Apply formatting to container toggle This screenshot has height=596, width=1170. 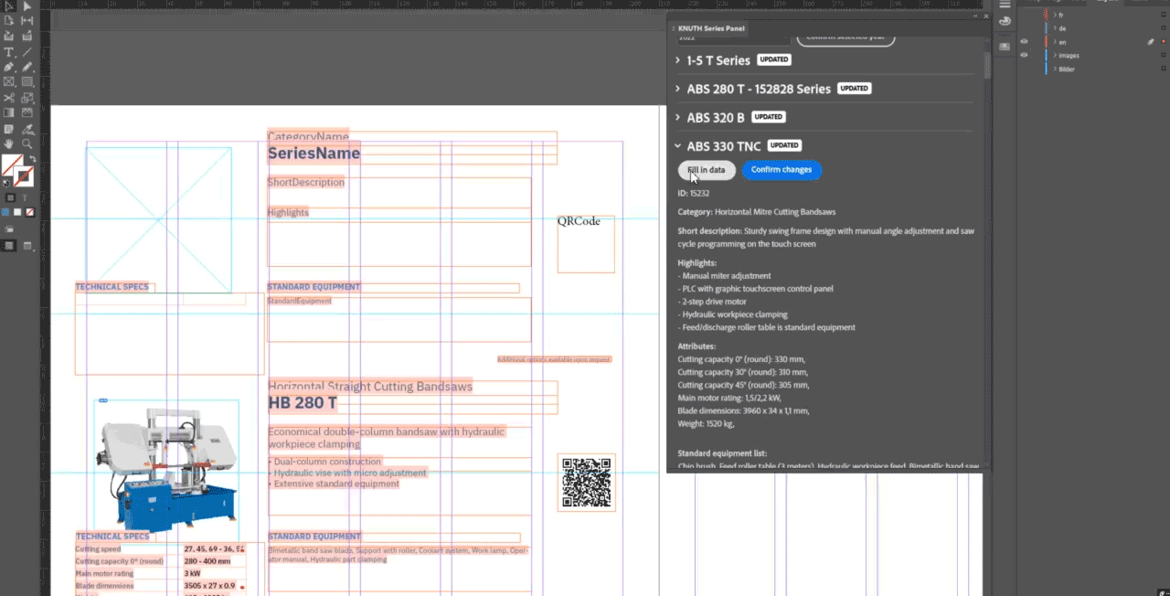11,197
